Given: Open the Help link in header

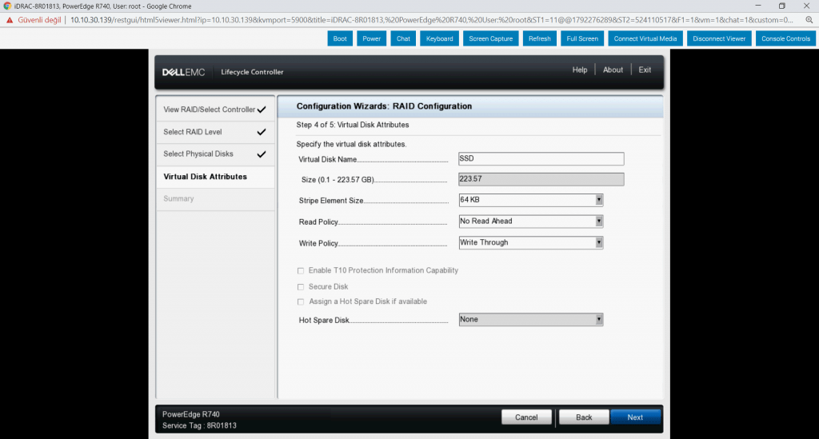Looking at the screenshot, I should pos(580,70).
